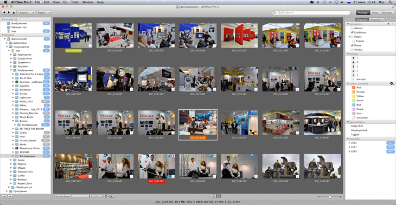Remove category with minus icon
Screen dimensions: 396x205
coord(393,24)
